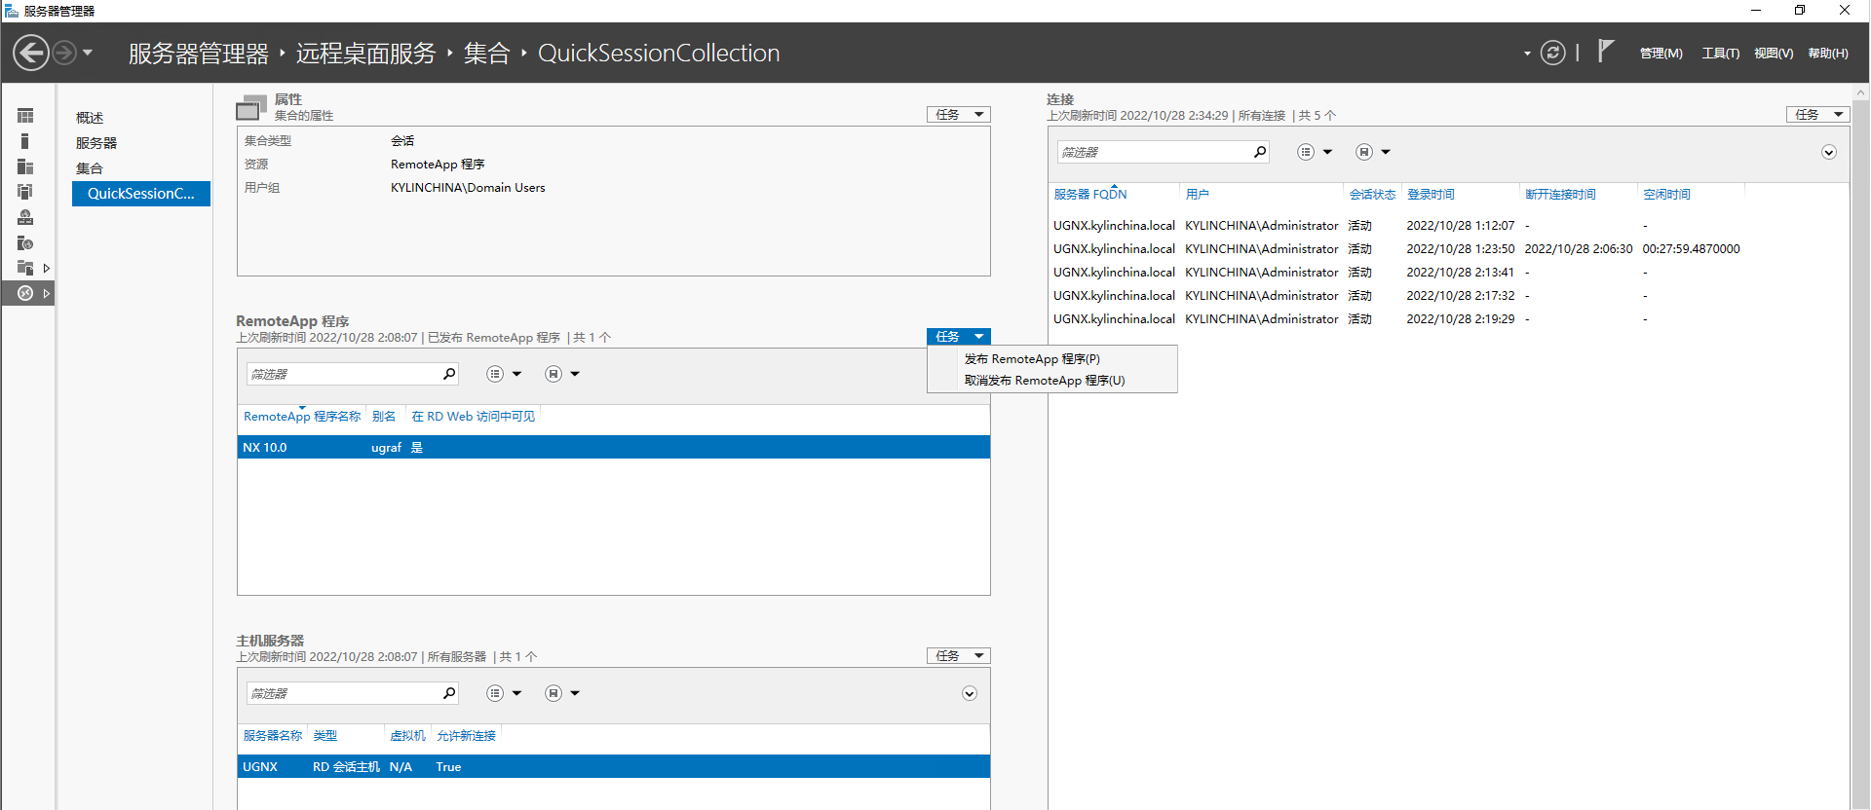The width and height of the screenshot is (1871, 810).
Task: Go to 概述 in the navigation pane
Action: (x=90, y=118)
